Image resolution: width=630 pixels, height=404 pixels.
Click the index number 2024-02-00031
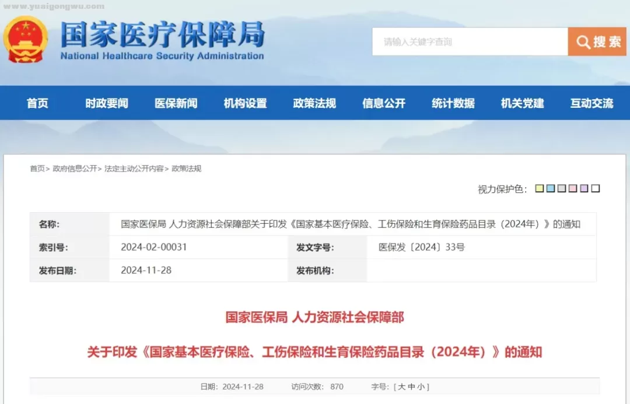tap(154, 247)
